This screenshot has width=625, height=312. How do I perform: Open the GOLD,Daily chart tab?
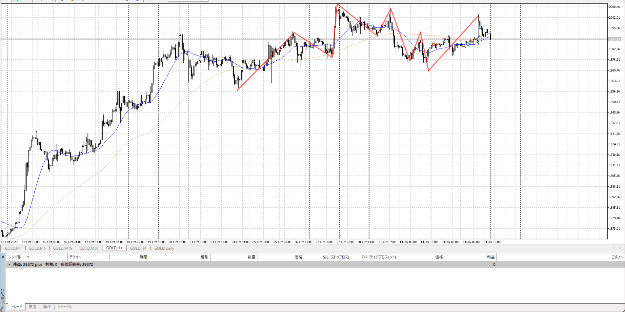pyautogui.click(x=164, y=248)
